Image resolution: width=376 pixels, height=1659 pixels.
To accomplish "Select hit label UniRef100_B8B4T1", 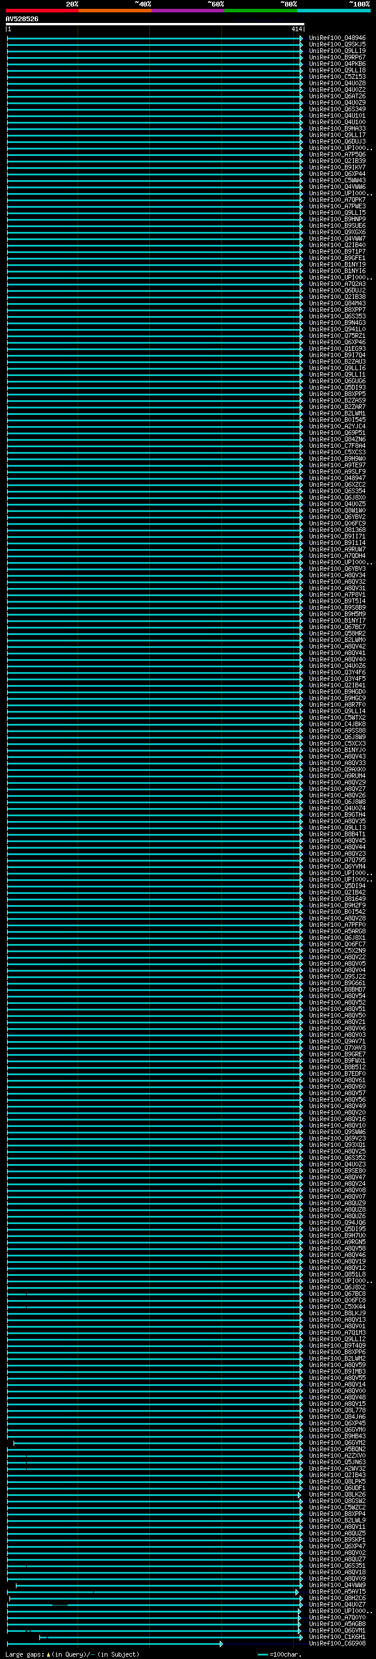I will tap(337, 834).
